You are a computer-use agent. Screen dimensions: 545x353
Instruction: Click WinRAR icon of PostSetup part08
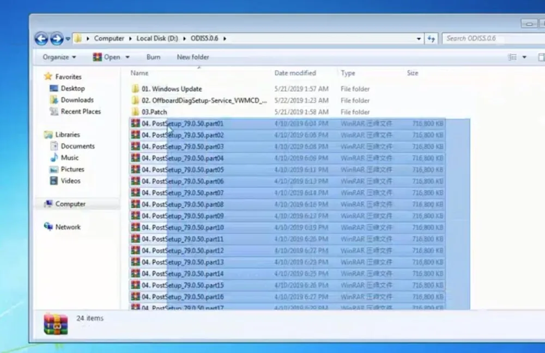point(136,204)
